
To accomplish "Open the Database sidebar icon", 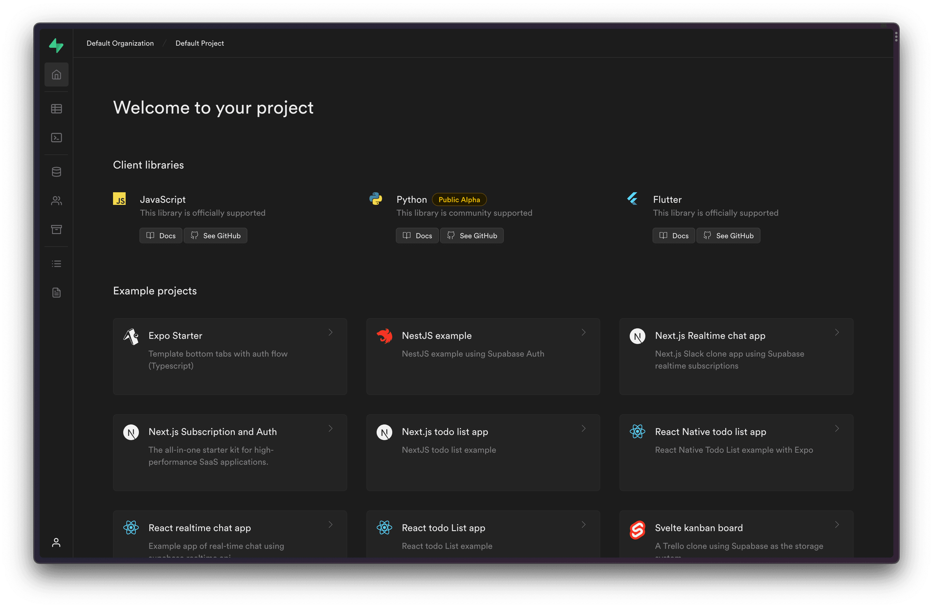I will [57, 172].
